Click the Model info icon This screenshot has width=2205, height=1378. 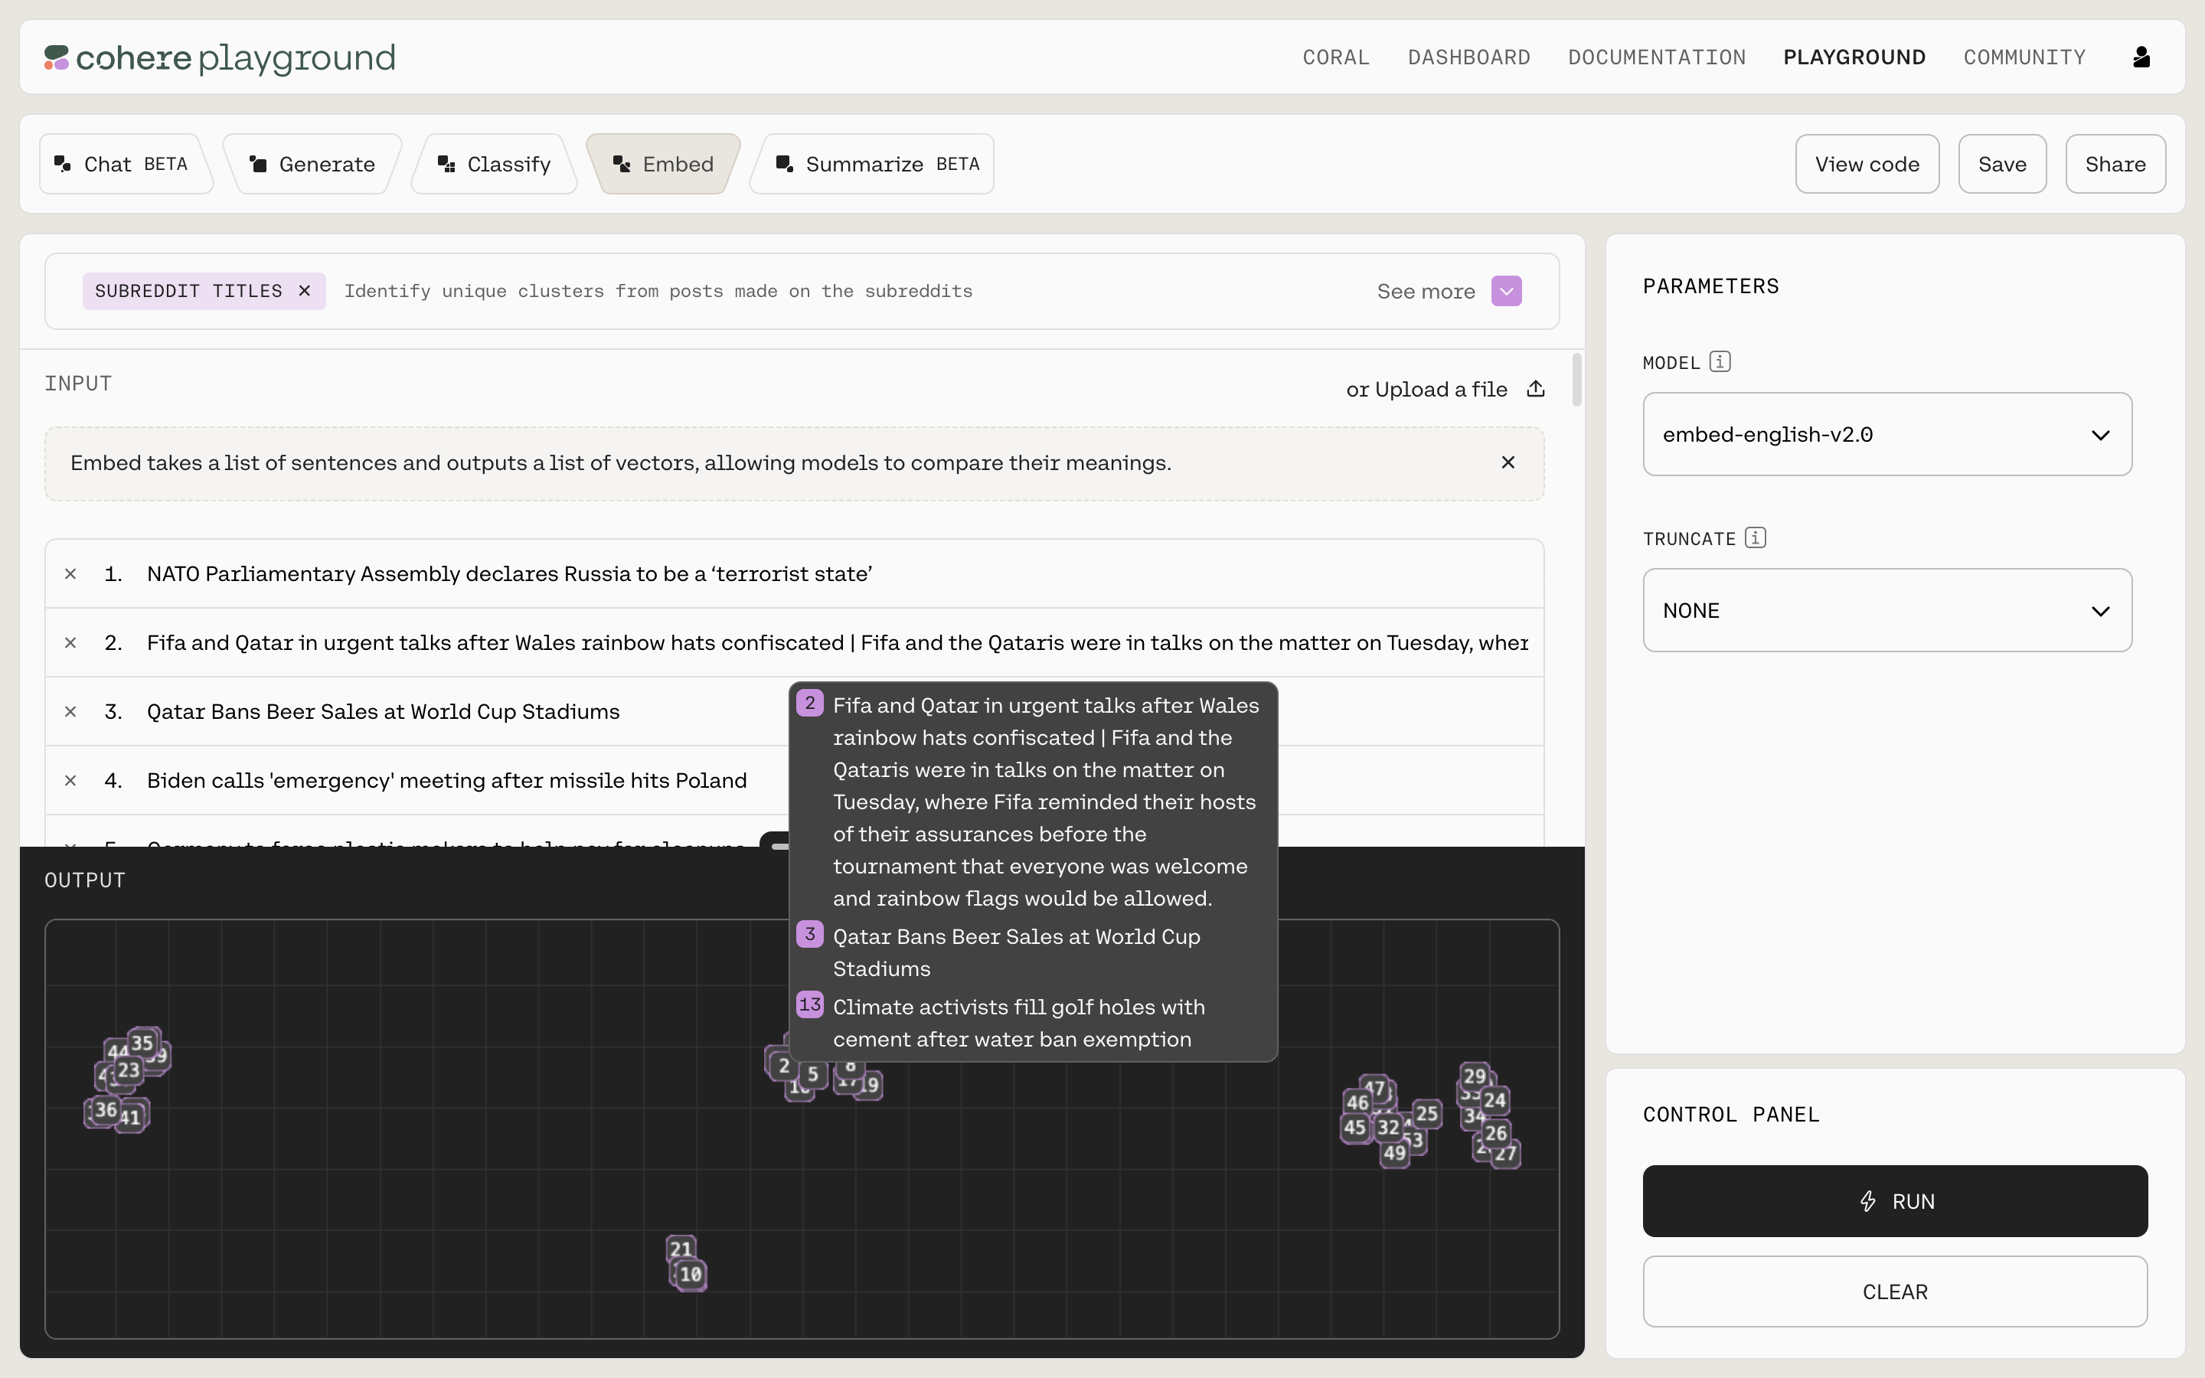pos(1720,362)
